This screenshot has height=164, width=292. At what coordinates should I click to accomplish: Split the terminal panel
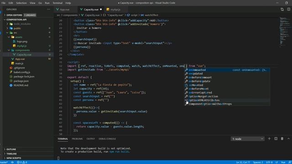276,138
